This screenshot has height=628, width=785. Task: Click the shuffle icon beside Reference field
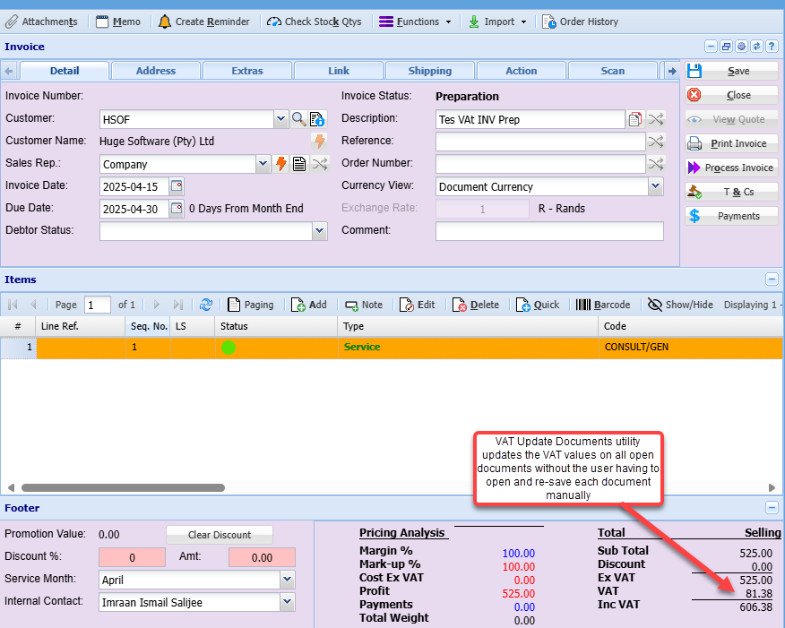coord(657,141)
